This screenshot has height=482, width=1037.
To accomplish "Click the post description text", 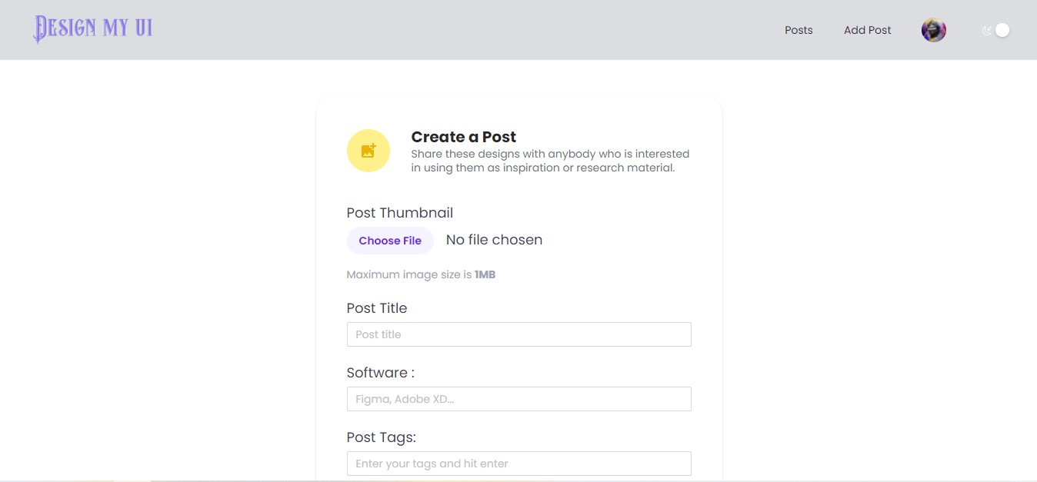I will [x=549, y=160].
